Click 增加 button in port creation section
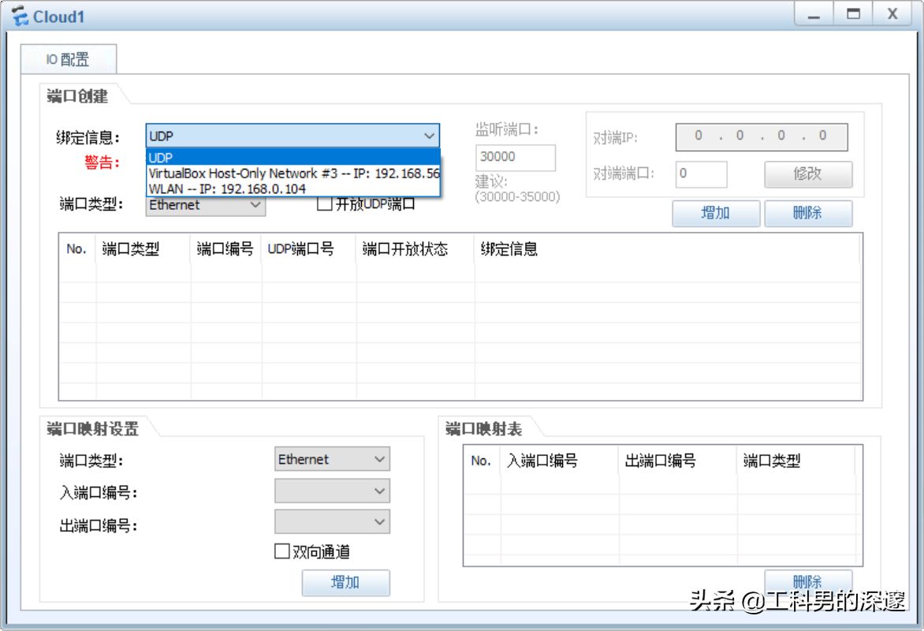 click(x=715, y=213)
